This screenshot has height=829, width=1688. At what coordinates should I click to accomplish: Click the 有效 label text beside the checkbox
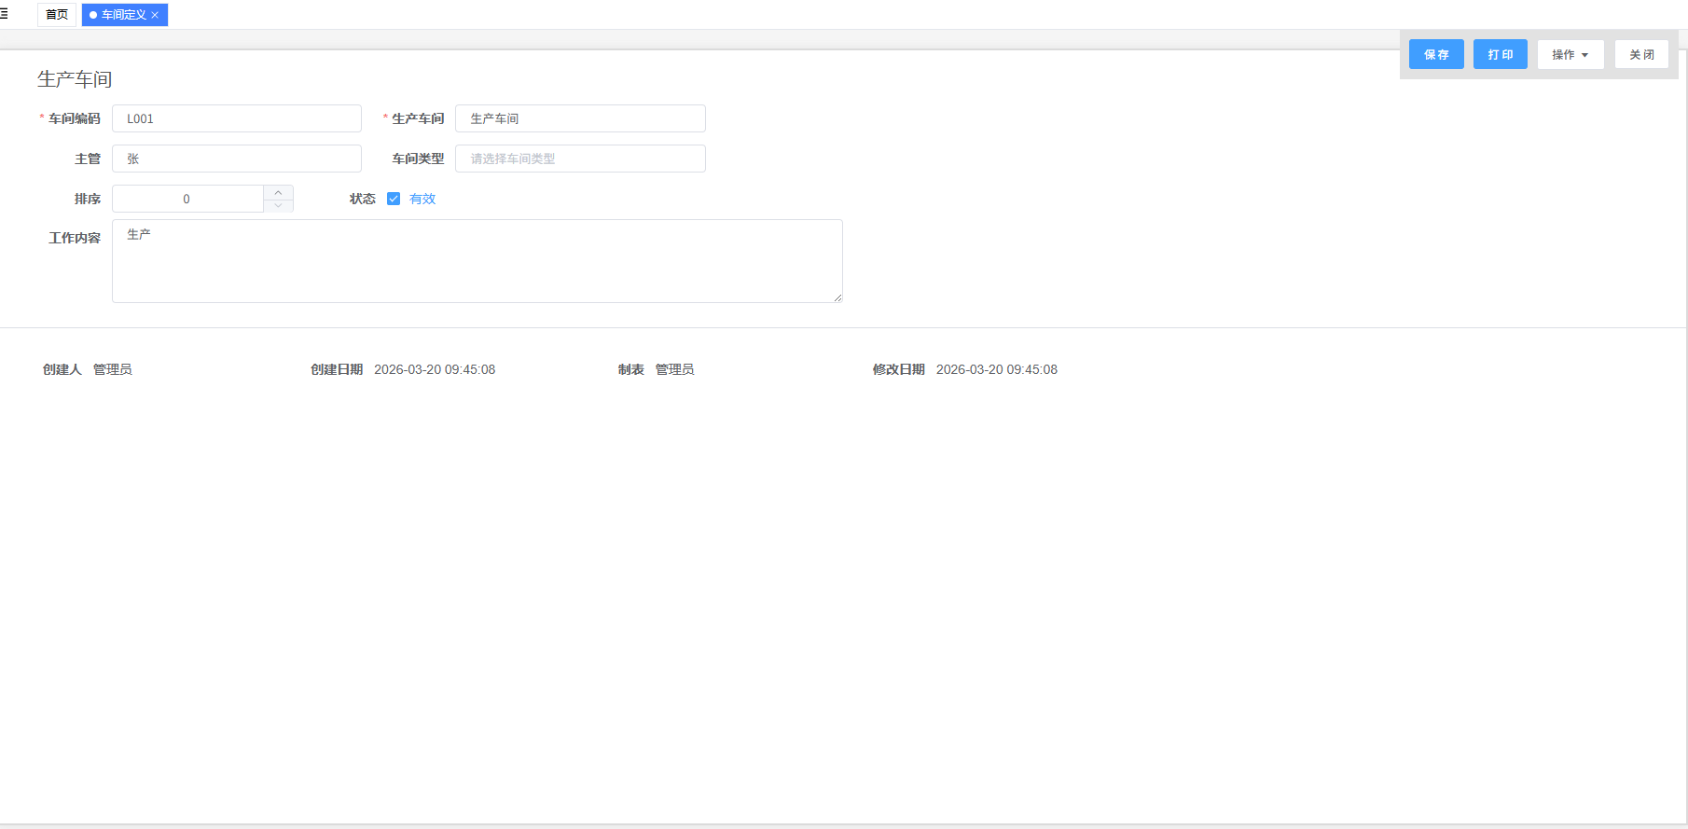coord(422,199)
